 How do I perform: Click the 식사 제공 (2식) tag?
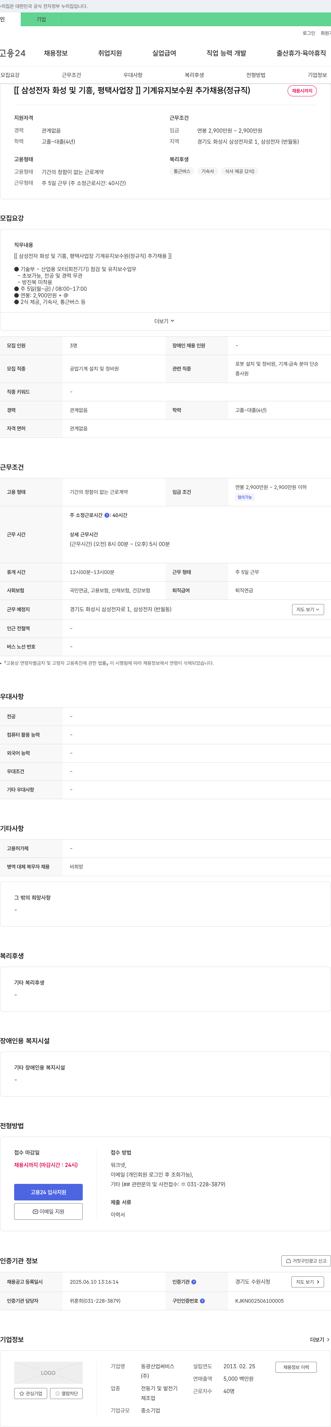pos(240,171)
